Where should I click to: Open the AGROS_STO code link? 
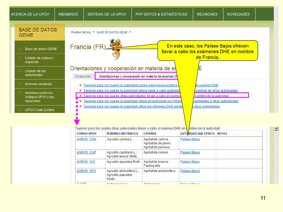pos(86,171)
